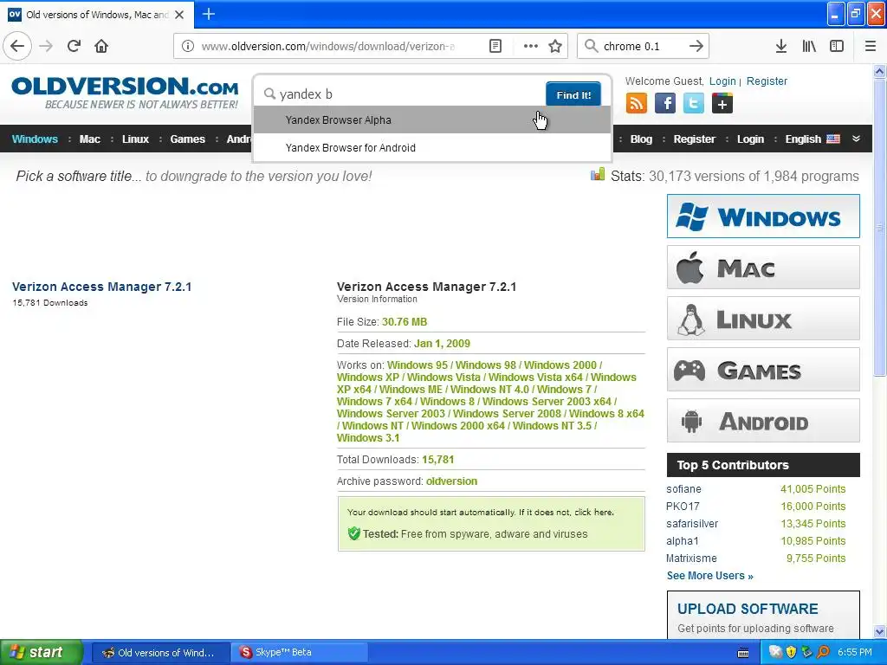Screen dimensions: 887x665
Task: Select Yandex Browser Alpha suggestion
Action: coord(432,119)
